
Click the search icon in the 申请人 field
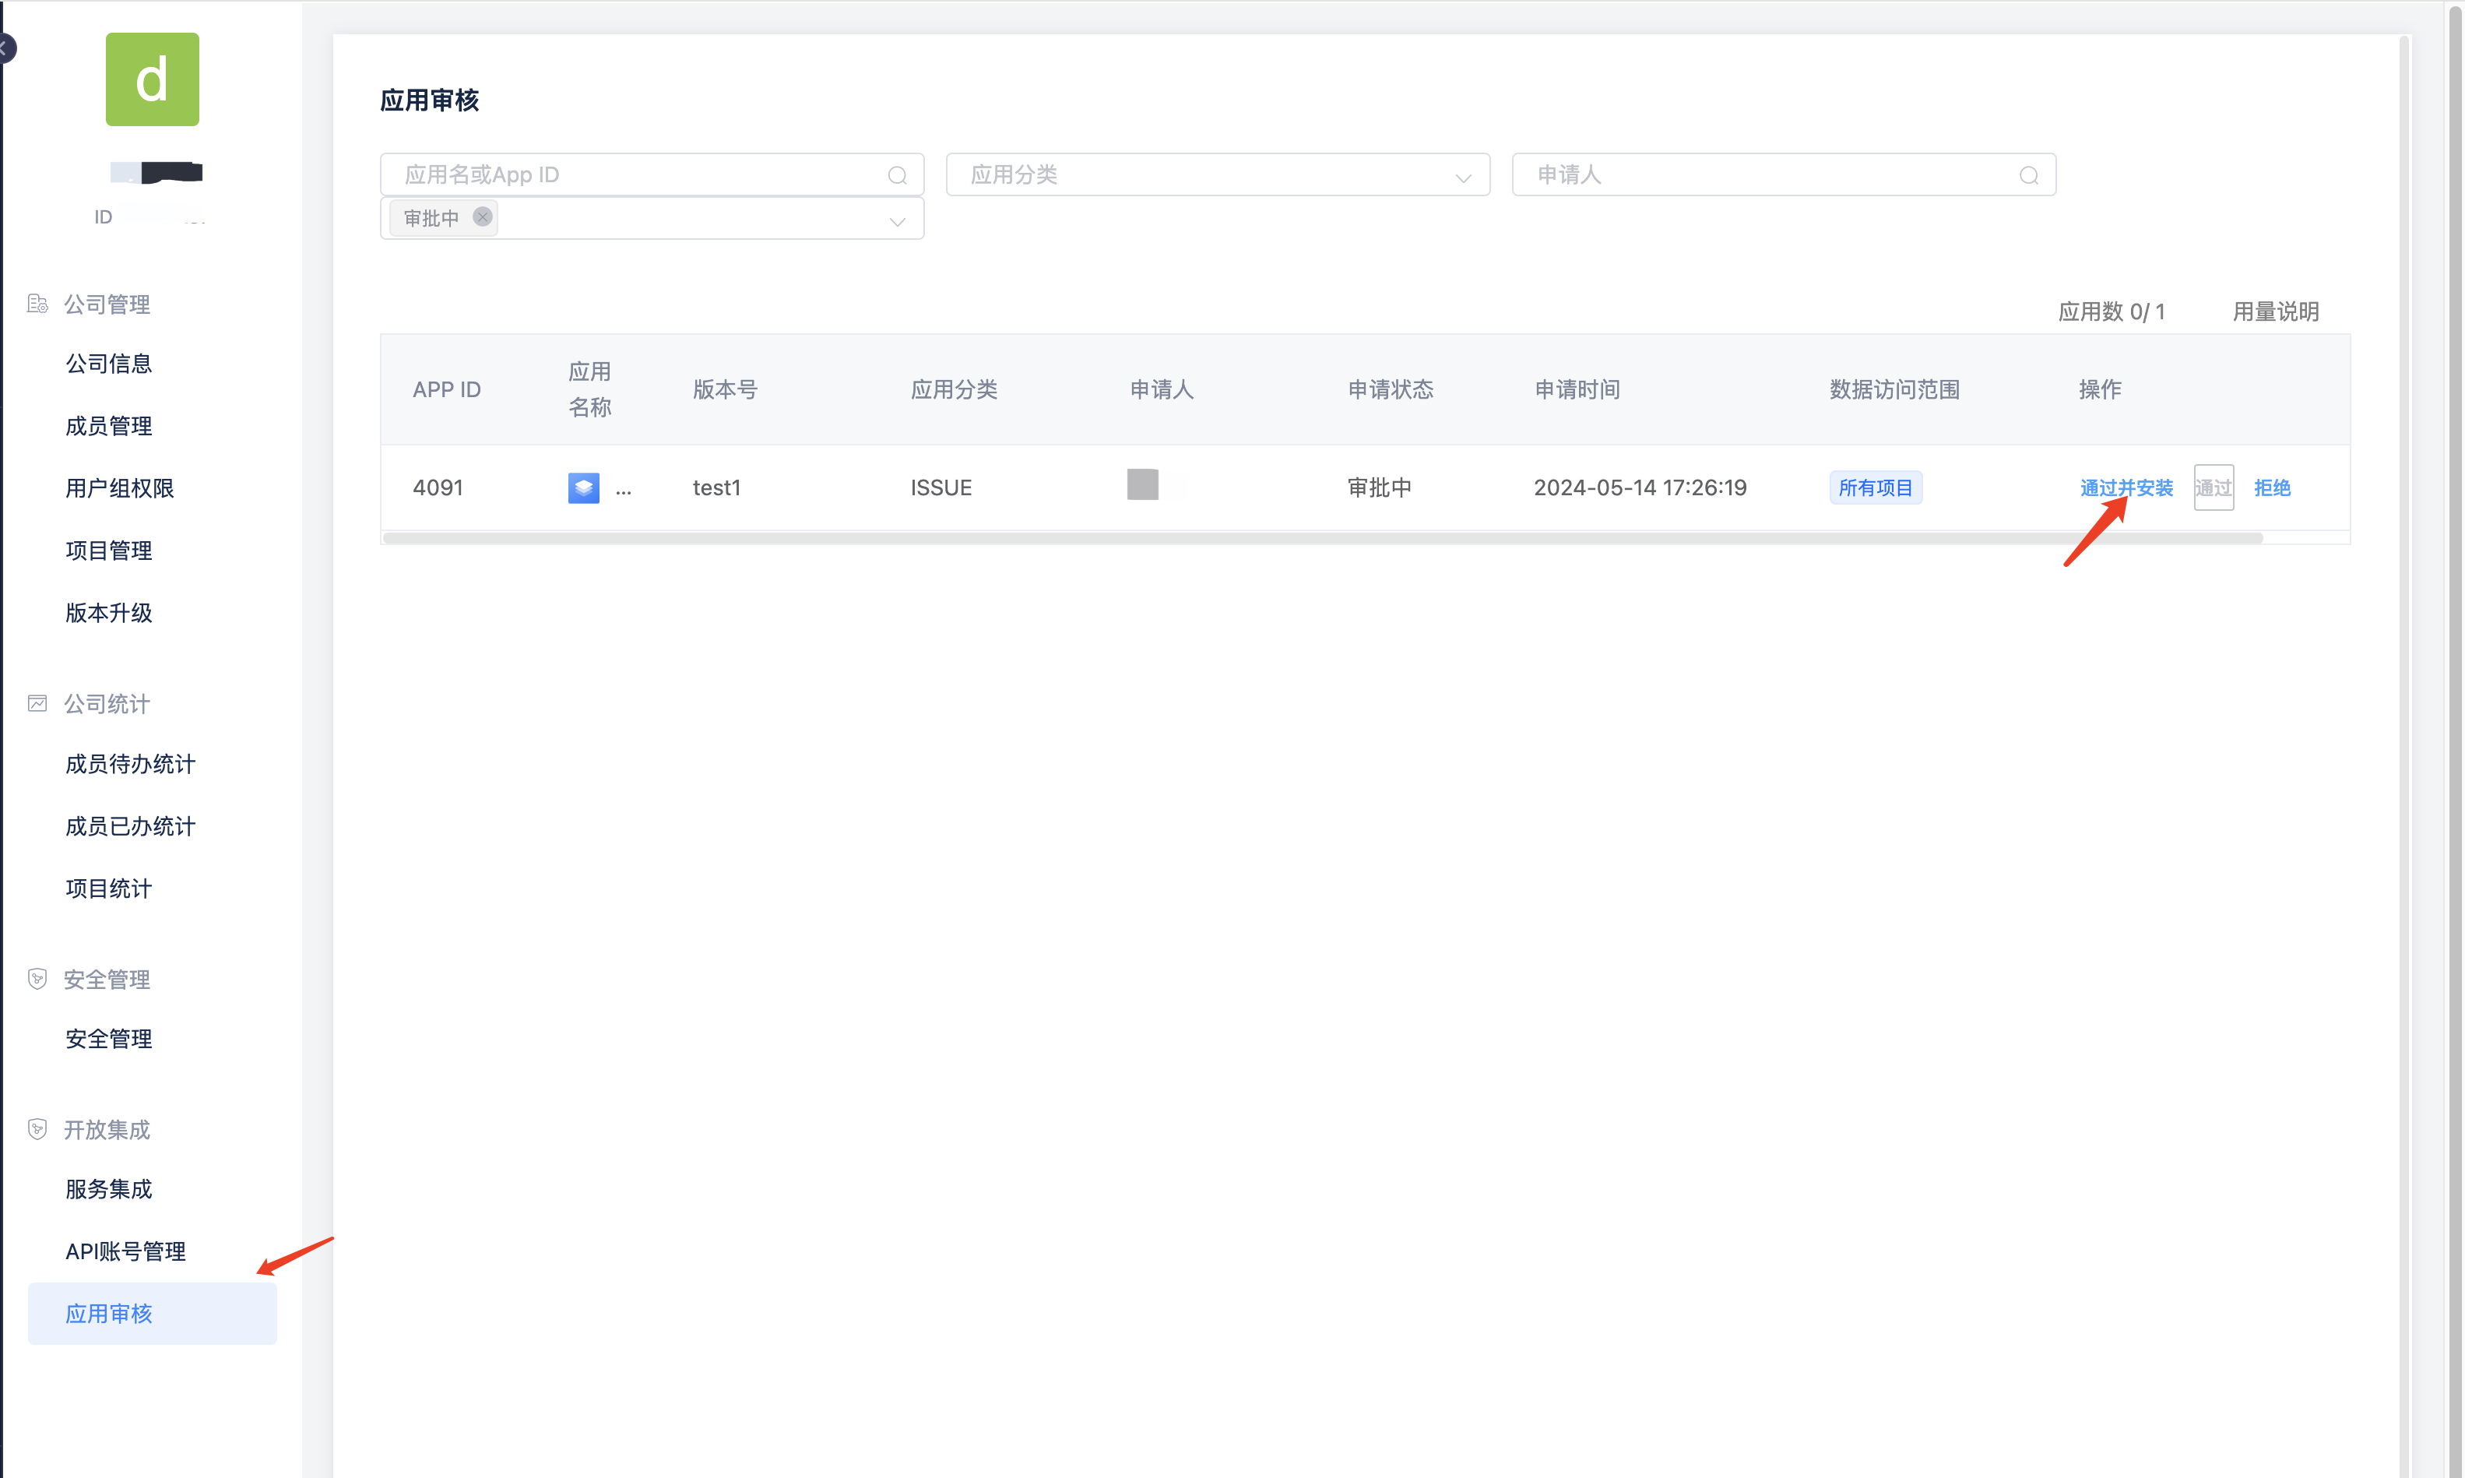coord(2029,175)
